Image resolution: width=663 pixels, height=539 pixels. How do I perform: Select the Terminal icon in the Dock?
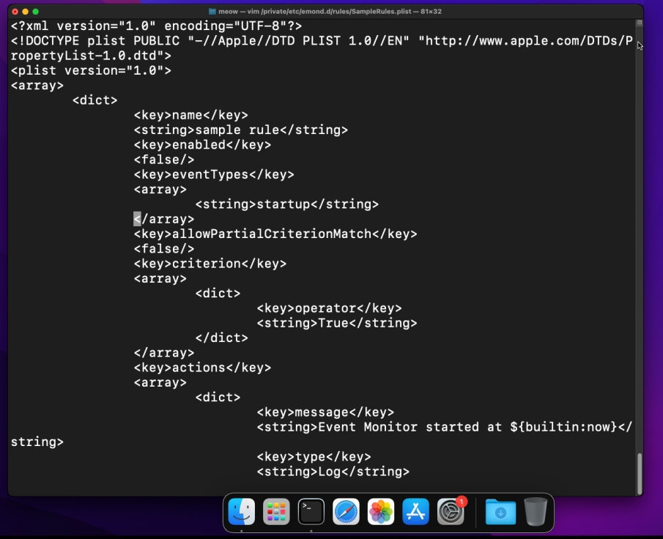pyautogui.click(x=311, y=511)
